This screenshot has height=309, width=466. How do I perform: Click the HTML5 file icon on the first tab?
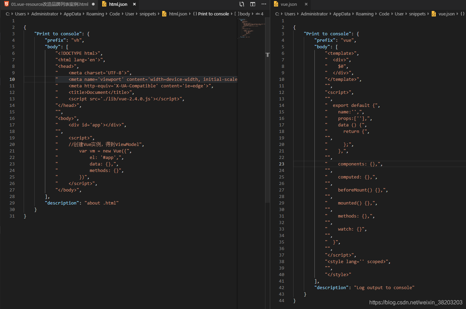tap(7, 4)
